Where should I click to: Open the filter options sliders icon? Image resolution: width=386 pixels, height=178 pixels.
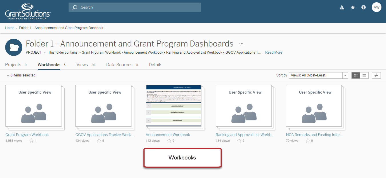click(x=376, y=75)
